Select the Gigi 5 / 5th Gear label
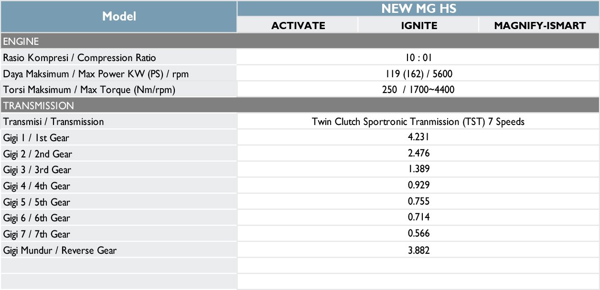 (37, 202)
